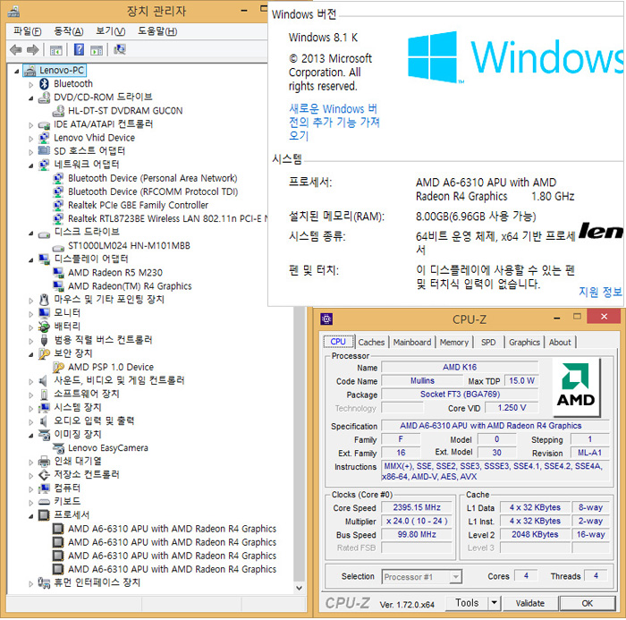Open the 동작(A) menu
The height and width of the screenshot is (620, 626).
68,31
